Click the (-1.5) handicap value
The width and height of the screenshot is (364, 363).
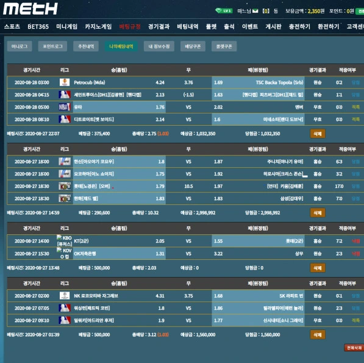[188, 95]
